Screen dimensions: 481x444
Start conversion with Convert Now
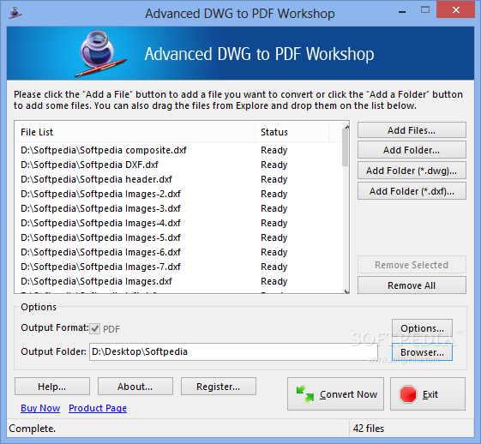click(335, 393)
